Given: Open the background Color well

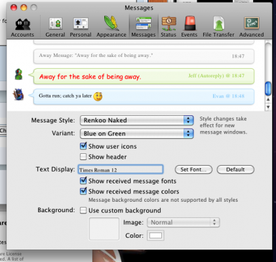Looking at the screenshot, I should coord(155,236).
